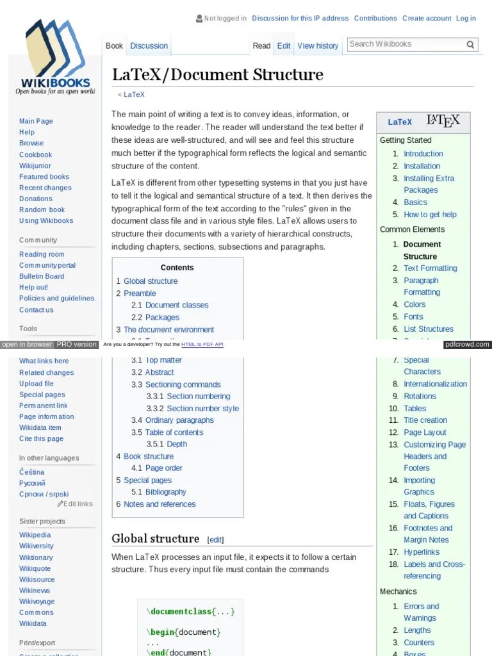Open the View history tab
This screenshot has width=492, height=656.
(318, 45)
